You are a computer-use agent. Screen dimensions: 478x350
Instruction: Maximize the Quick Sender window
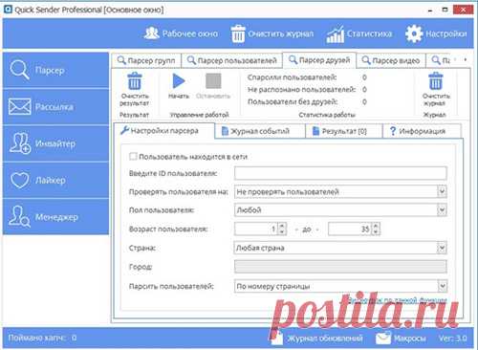(445, 10)
